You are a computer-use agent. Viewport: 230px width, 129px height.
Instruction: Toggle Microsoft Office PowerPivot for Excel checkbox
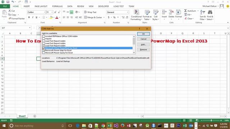tap(43, 48)
